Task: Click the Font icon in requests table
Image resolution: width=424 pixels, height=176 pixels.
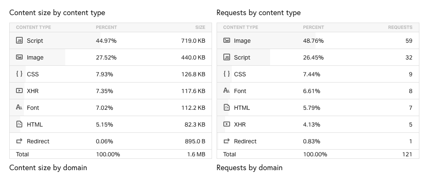Action: click(x=227, y=91)
